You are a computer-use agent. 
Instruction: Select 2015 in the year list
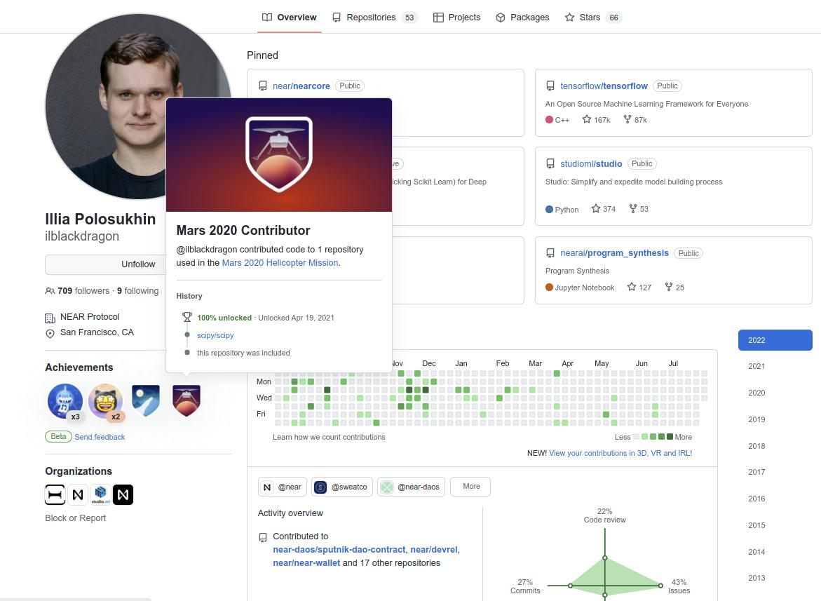(x=756, y=525)
